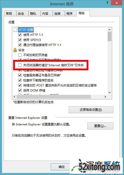Viewport: 124px width, 175px height.
Task: Check 不将加密的页存盘 option
Action: coord(20,55)
